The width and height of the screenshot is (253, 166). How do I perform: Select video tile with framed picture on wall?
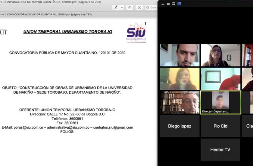pos(221,79)
